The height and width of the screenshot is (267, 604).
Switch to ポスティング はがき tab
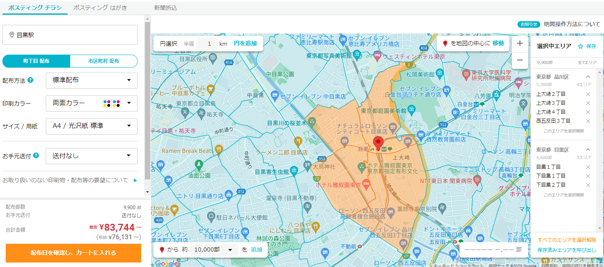pos(100,7)
